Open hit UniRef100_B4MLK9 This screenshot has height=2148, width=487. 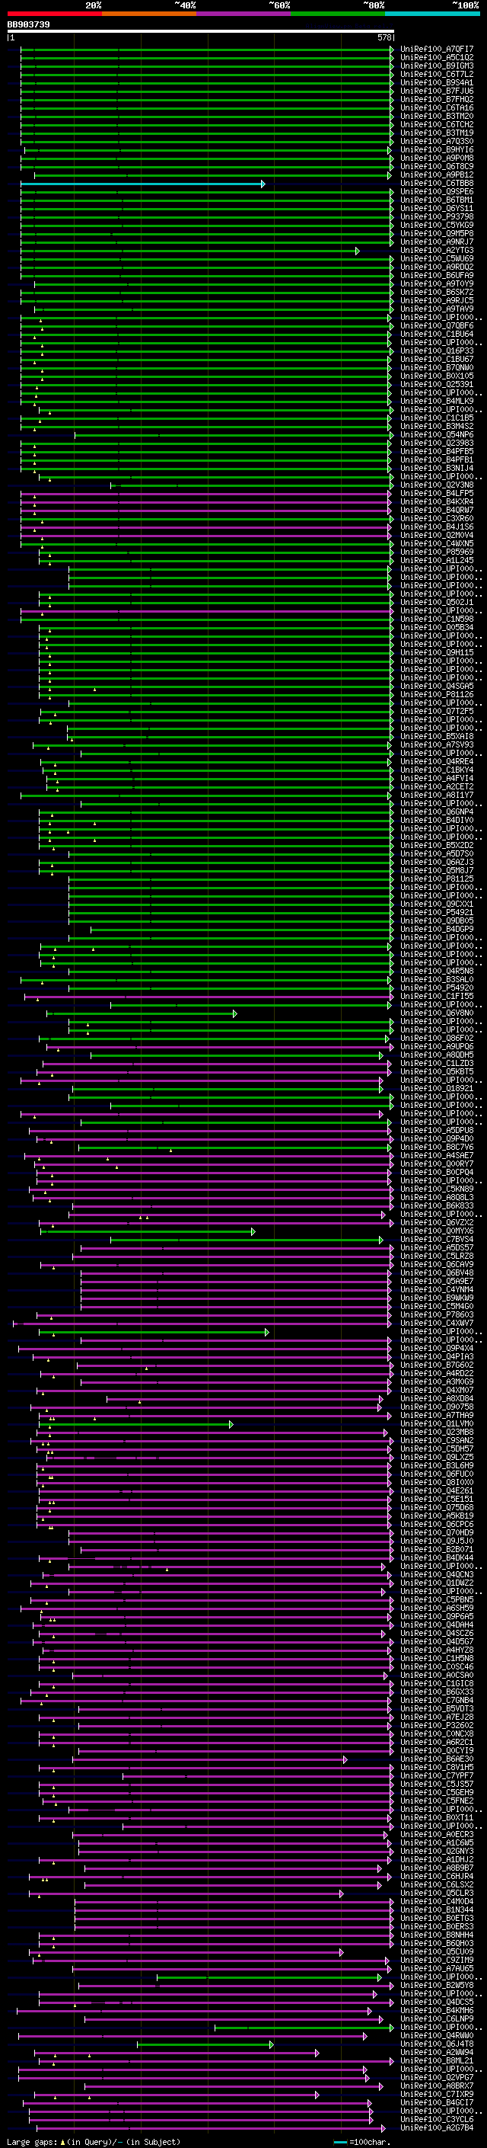(437, 401)
